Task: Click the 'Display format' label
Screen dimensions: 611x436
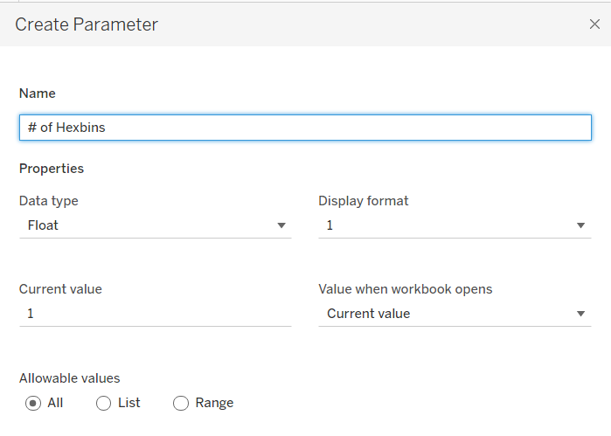Action: pos(363,201)
